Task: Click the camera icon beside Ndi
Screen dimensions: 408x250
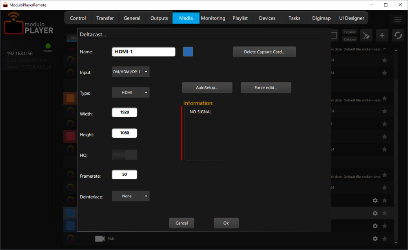Action: coord(100,239)
